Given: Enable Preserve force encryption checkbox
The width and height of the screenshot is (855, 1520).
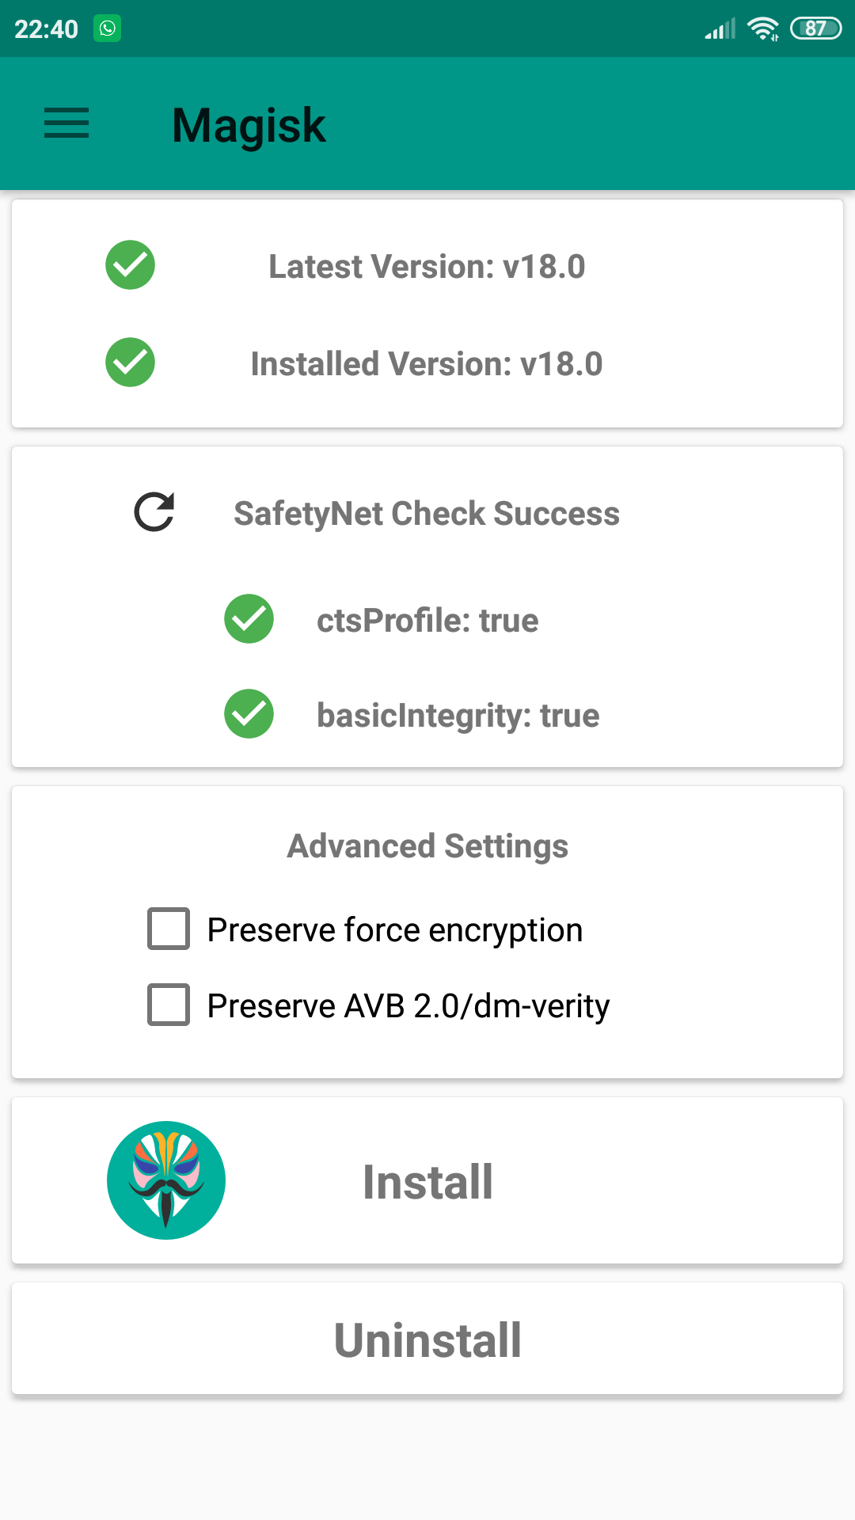Looking at the screenshot, I should (x=169, y=929).
